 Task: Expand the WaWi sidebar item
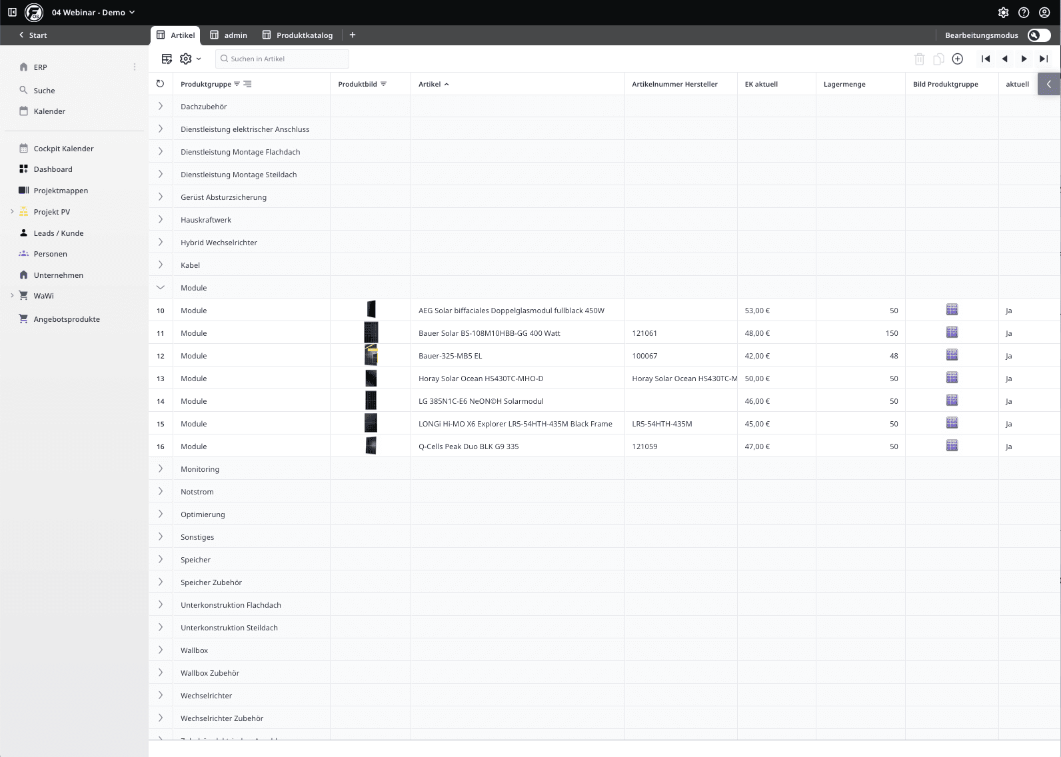[x=12, y=296]
